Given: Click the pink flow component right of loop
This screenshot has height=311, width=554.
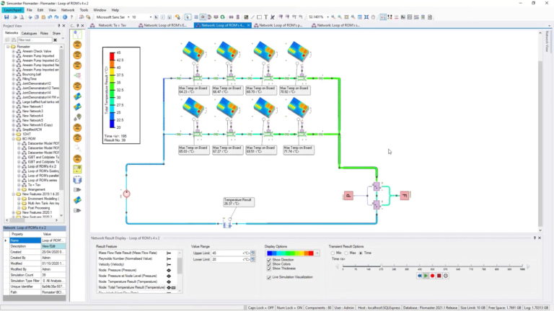Looking at the screenshot, I should tap(405, 195).
